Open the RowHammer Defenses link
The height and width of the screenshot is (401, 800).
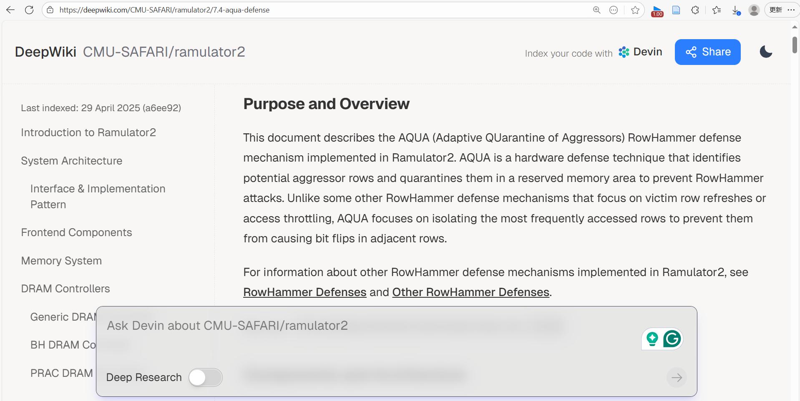(304, 292)
